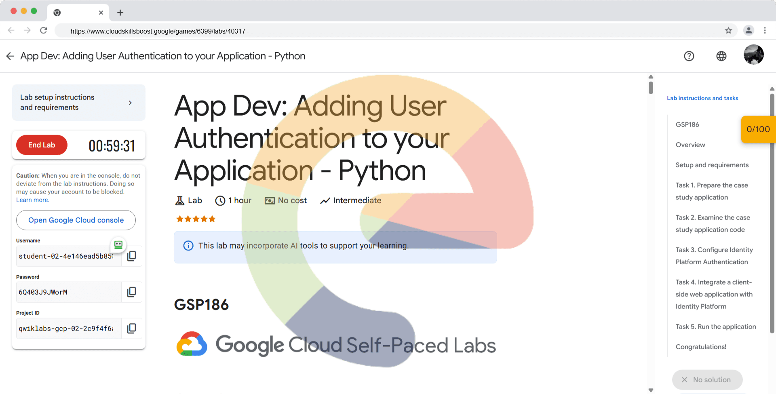The width and height of the screenshot is (776, 394).
Task: Bookmark this page with the star icon
Action: coord(728,31)
